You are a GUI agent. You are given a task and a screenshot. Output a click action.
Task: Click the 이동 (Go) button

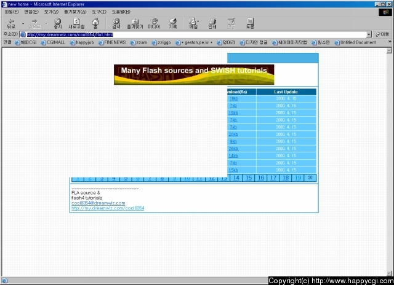[382, 34]
